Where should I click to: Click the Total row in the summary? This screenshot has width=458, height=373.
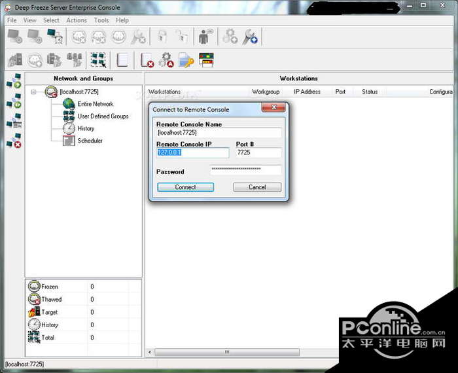pyautogui.click(x=84, y=338)
